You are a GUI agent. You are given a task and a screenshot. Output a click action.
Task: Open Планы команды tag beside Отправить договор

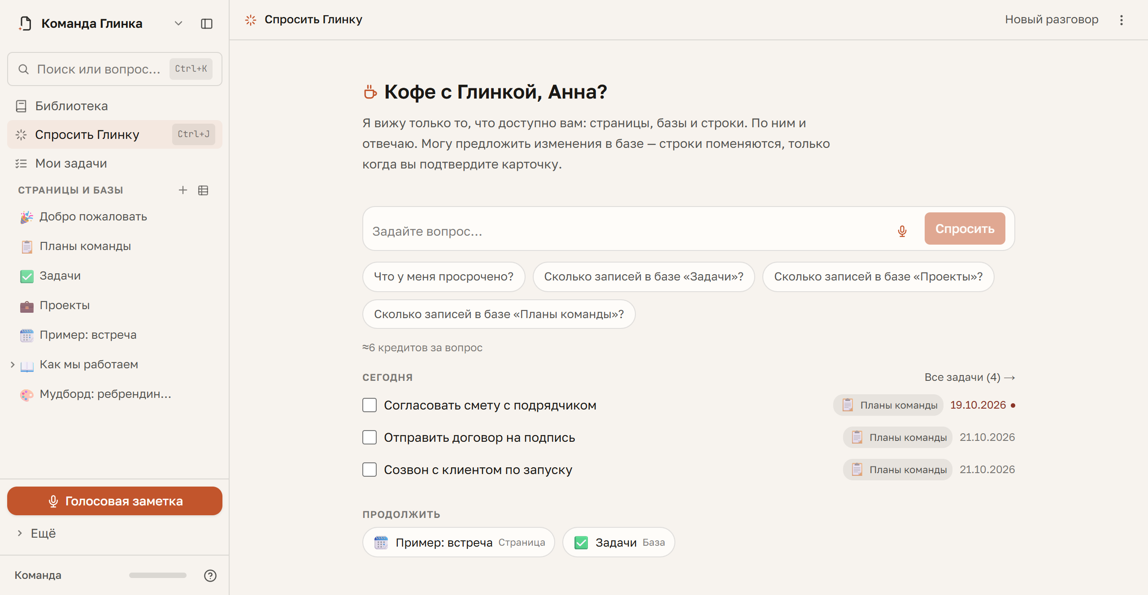point(898,437)
